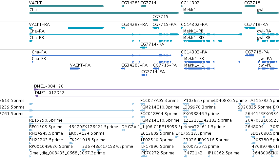The width and height of the screenshot is (279, 158).
Task: Select the Cha-PA protein label
Action: tap(39, 52)
